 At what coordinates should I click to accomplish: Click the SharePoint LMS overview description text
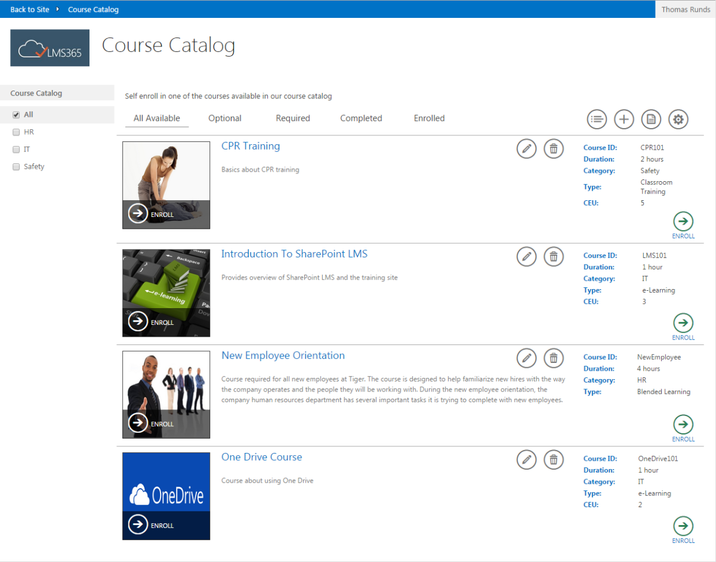point(309,278)
